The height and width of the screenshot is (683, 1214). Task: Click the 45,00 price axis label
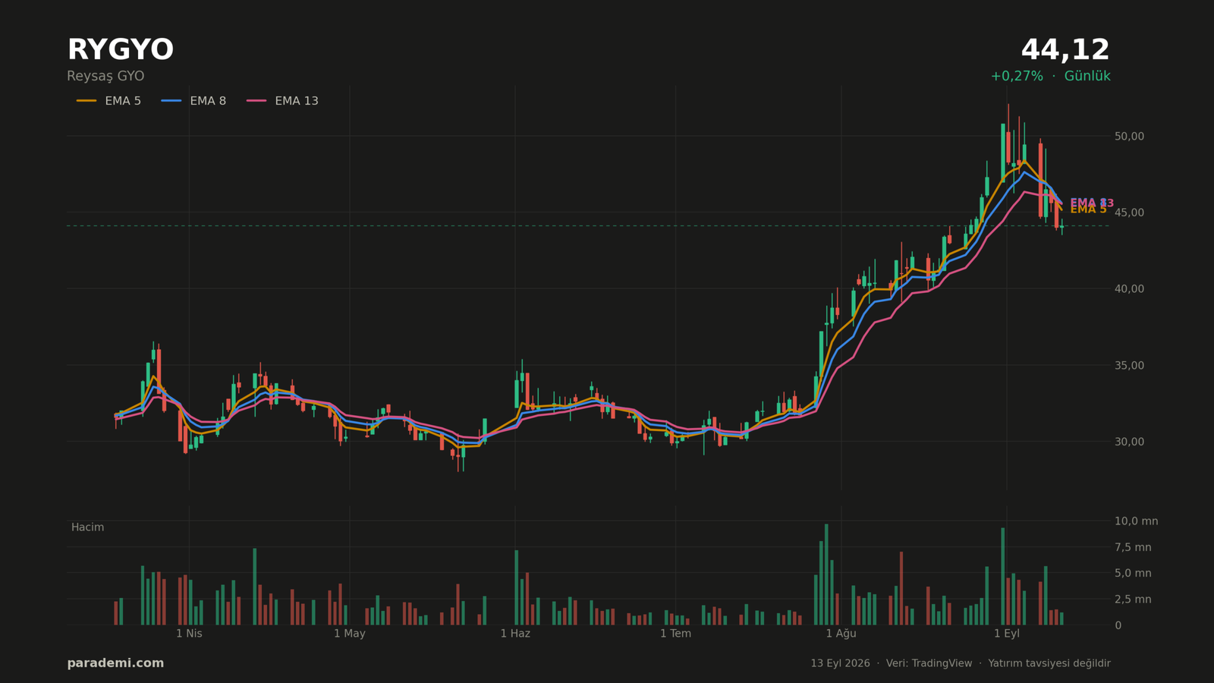coord(1129,212)
